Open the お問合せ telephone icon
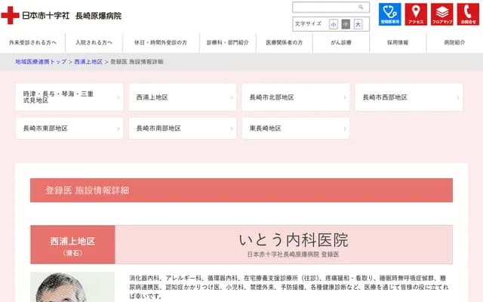The width and height of the screenshot is (483, 302). 468,14
